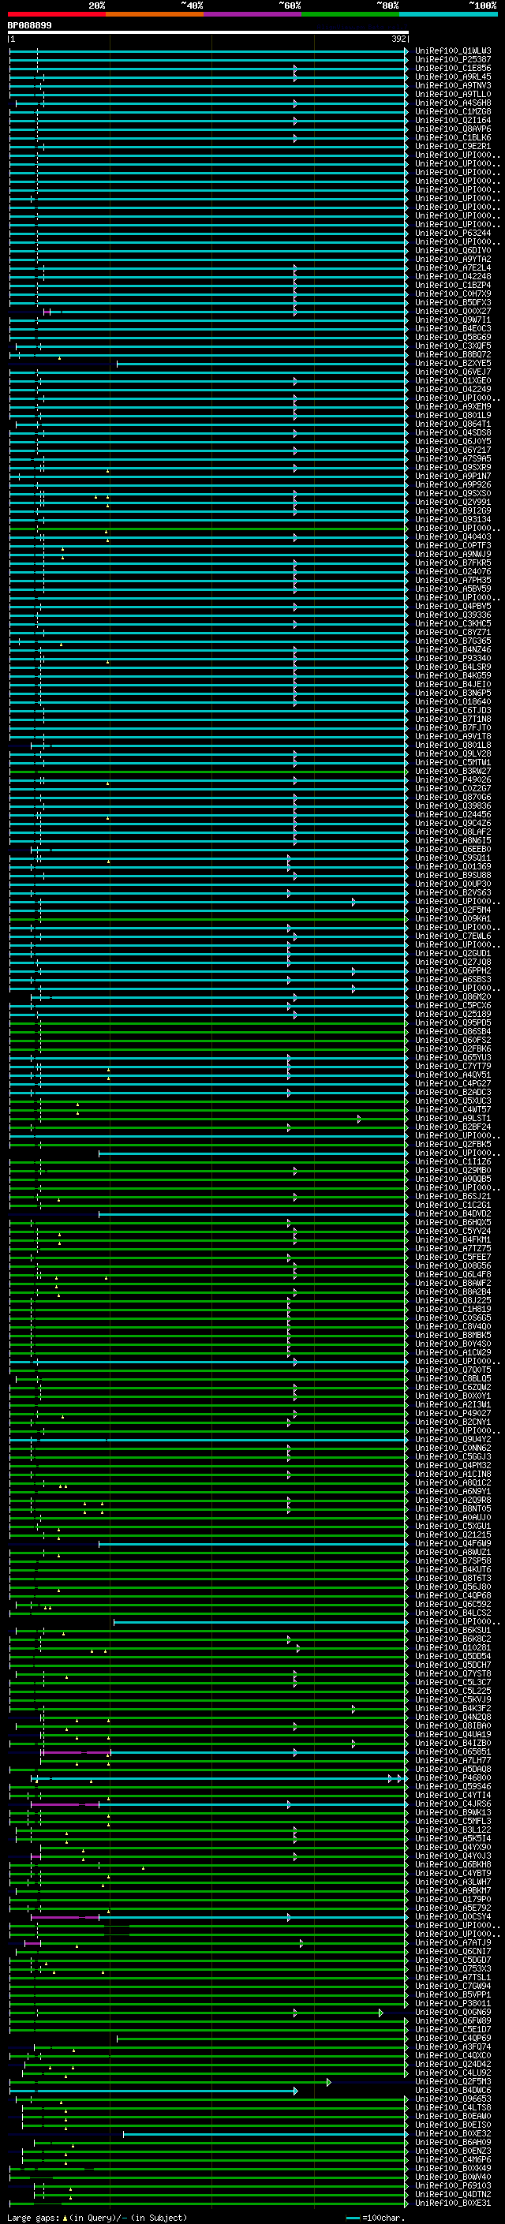This screenshot has width=505, height=2224.
Task: Open hit UniRef100_Q00X27
Action: 453,312
